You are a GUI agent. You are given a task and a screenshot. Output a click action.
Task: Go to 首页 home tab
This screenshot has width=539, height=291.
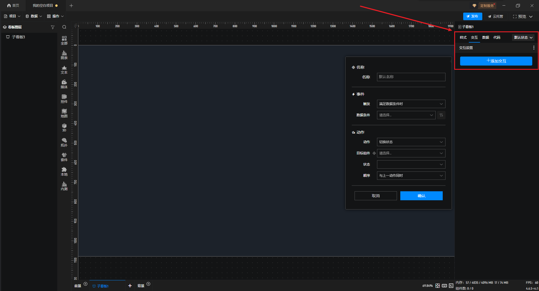click(13, 6)
